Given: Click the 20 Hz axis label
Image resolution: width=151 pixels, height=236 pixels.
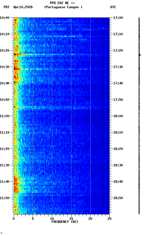Looking at the screenshot, I should 90,219.
